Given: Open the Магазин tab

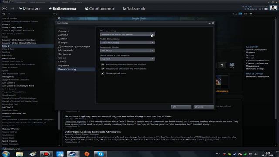Looking at the screenshot, I should tap(29, 9).
